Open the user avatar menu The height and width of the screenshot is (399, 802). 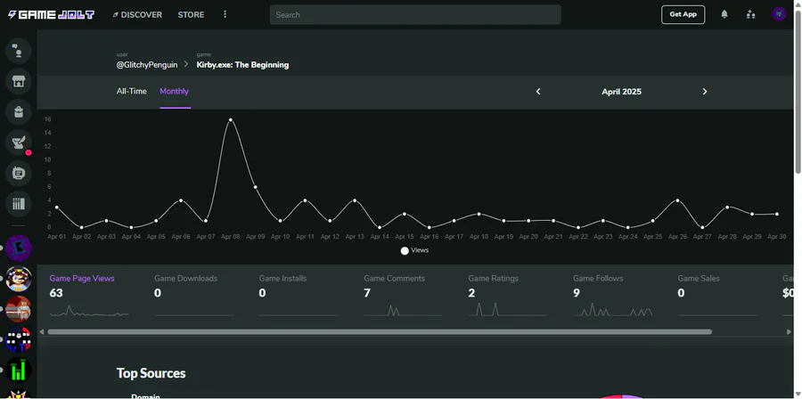coord(779,14)
